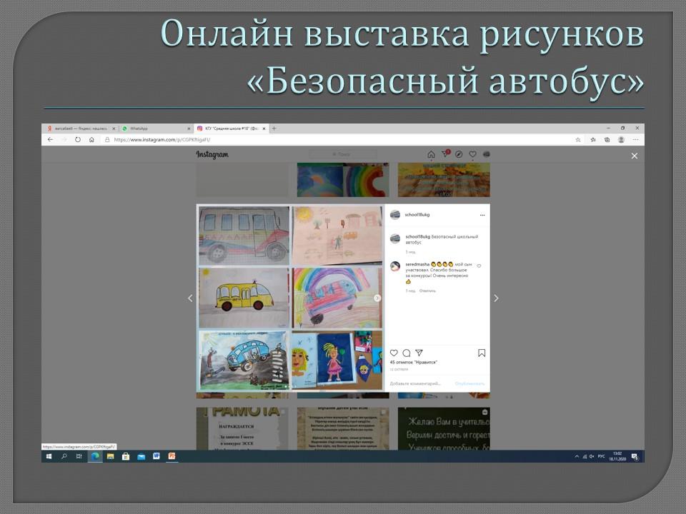Click the Instagram logo
The width and height of the screenshot is (686, 514).
[212, 154]
